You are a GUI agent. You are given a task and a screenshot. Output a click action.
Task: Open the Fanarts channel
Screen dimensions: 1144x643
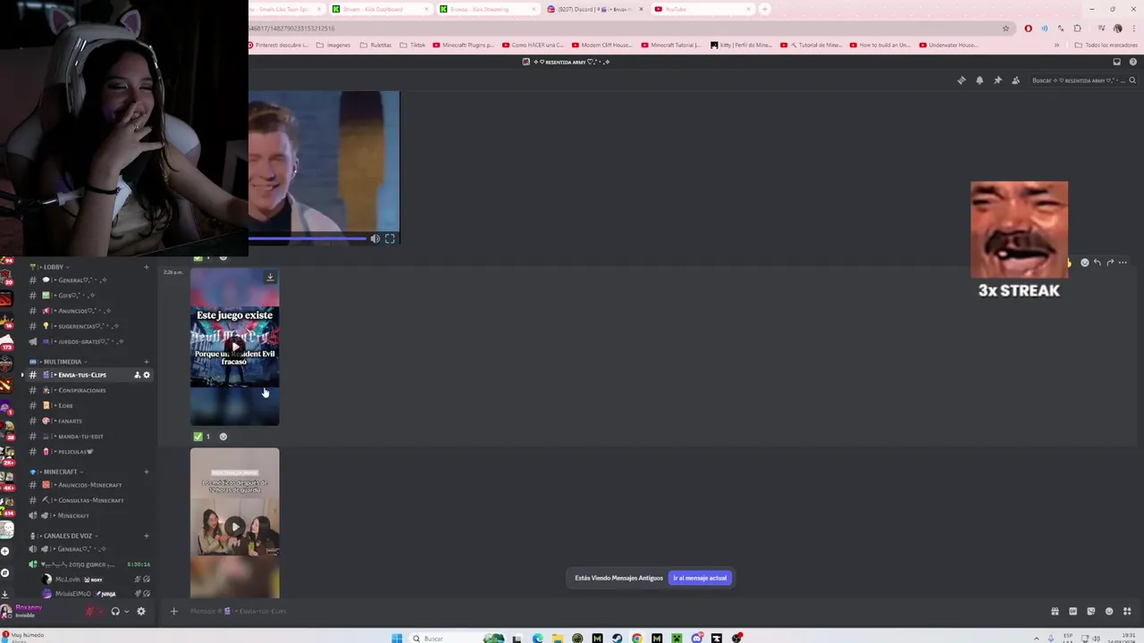[x=88, y=421]
